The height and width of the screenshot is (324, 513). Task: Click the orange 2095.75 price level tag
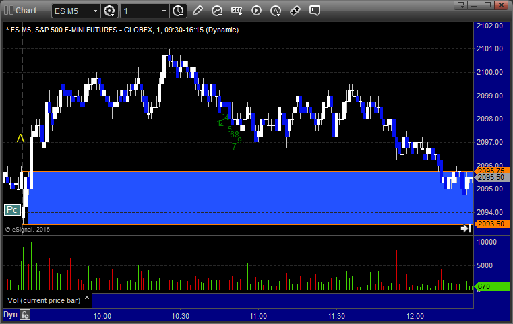pos(489,171)
